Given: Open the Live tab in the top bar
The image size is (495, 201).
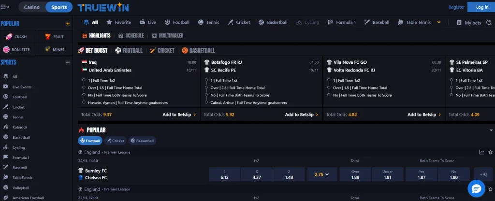Looking at the screenshot, I should coord(148,22).
